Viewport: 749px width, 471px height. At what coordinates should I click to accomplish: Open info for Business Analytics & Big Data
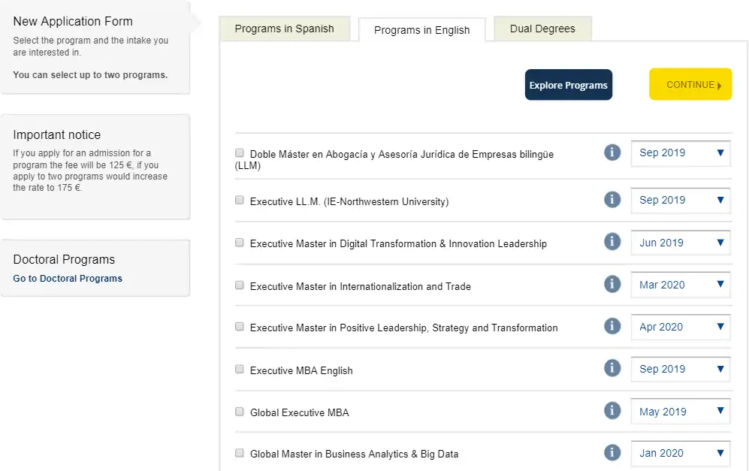(x=612, y=452)
